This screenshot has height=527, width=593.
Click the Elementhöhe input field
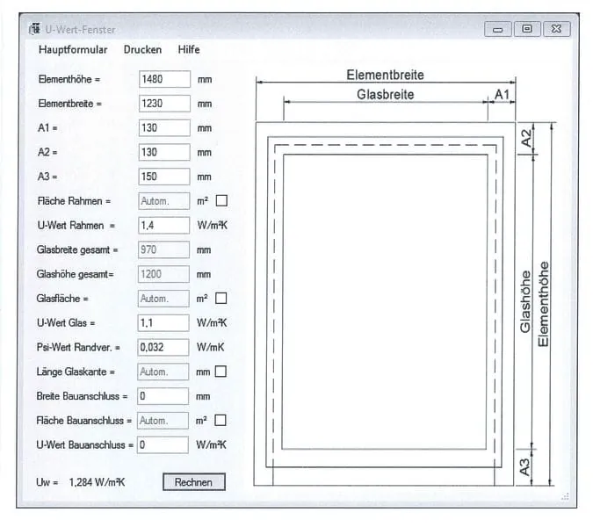point(163,79)
